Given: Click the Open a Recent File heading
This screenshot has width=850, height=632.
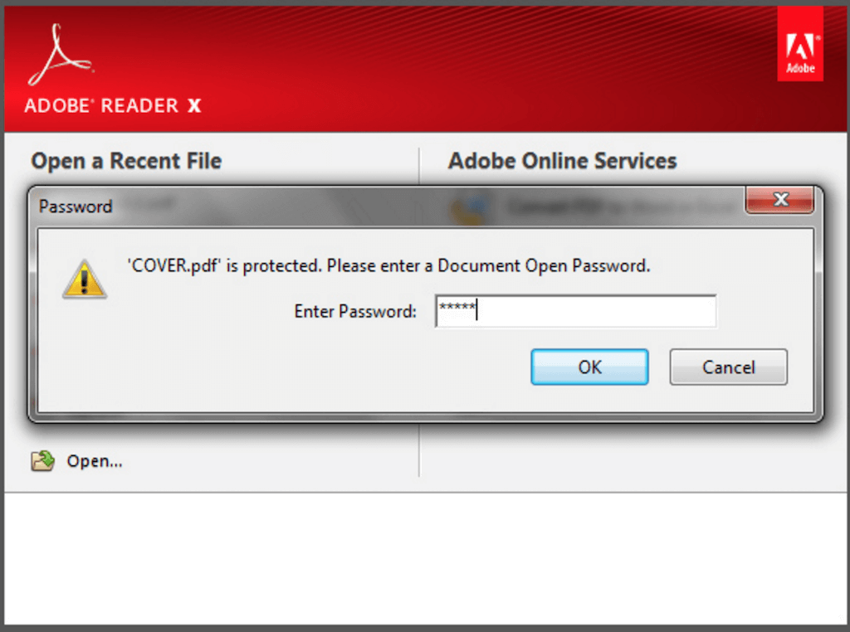Looking at the screenshot, I should point(126,160).
